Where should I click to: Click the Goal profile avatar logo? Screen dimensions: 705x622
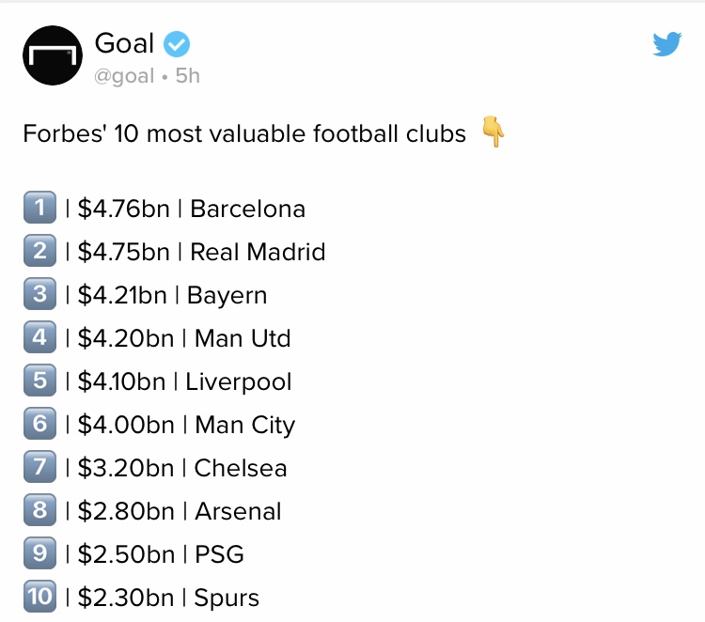click(53, 56)
